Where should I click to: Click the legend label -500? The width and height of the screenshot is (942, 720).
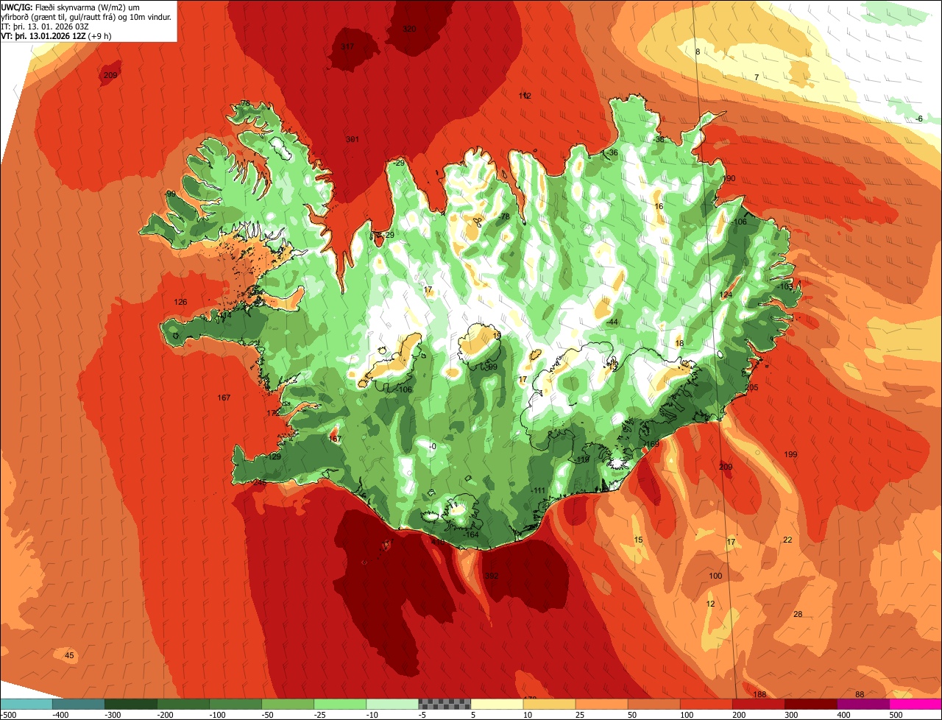point(9,715)
